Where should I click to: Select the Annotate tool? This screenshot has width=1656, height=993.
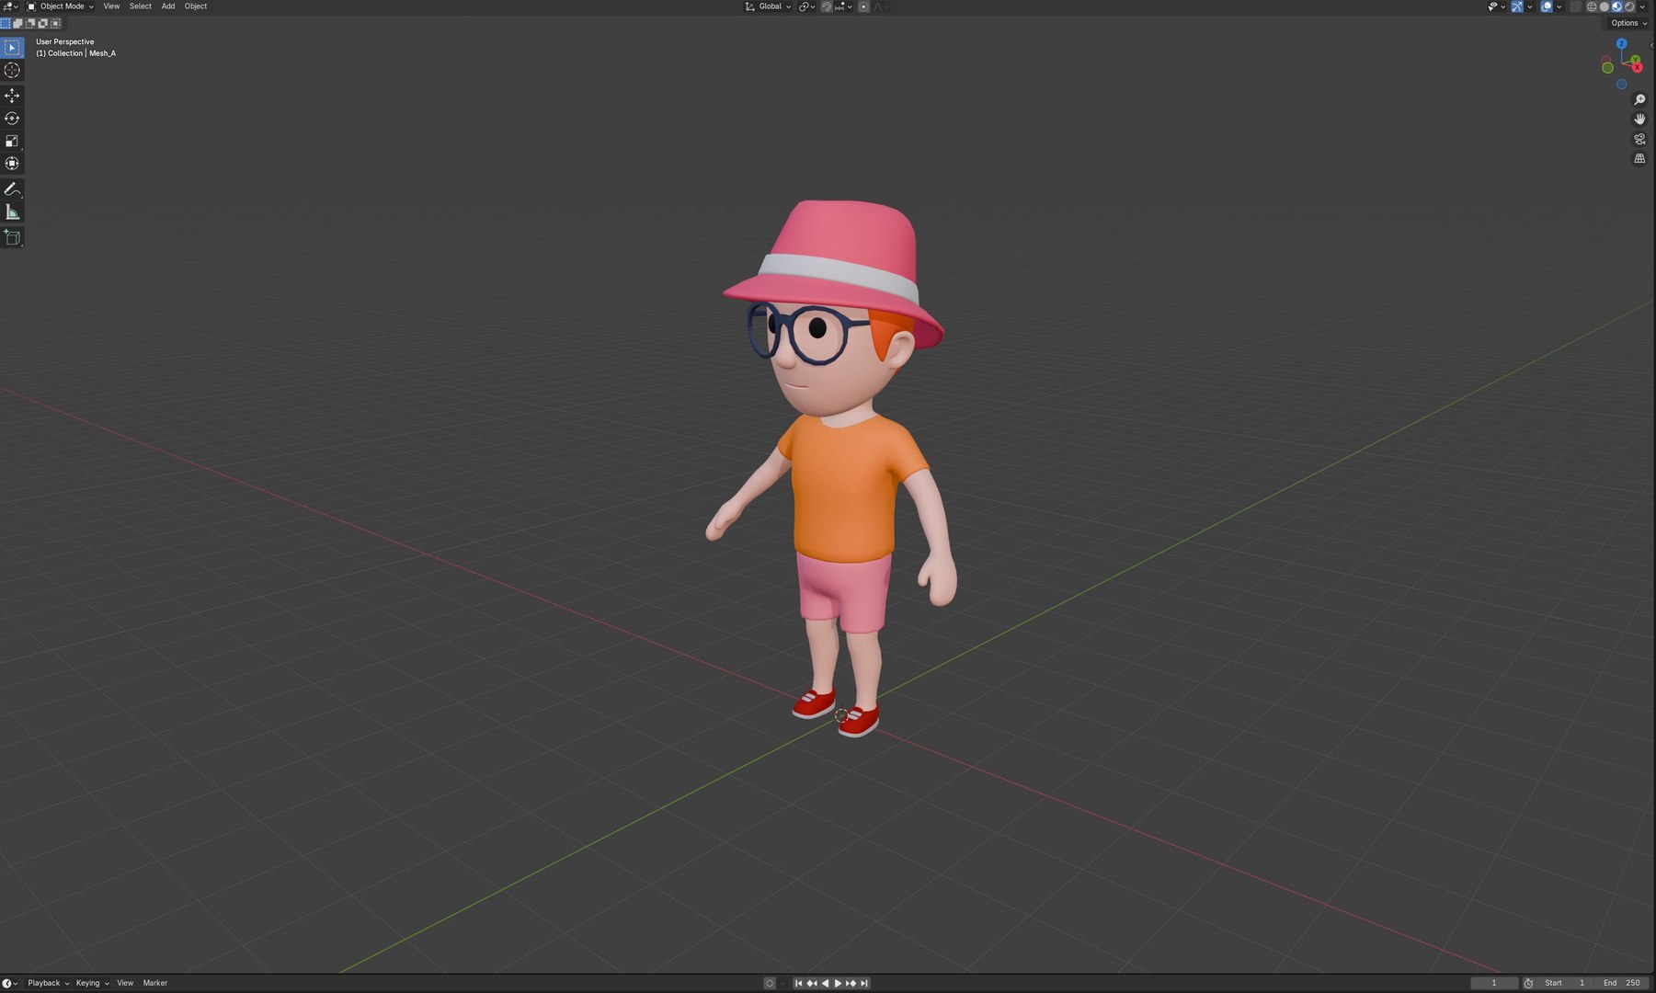pos(12,188)
